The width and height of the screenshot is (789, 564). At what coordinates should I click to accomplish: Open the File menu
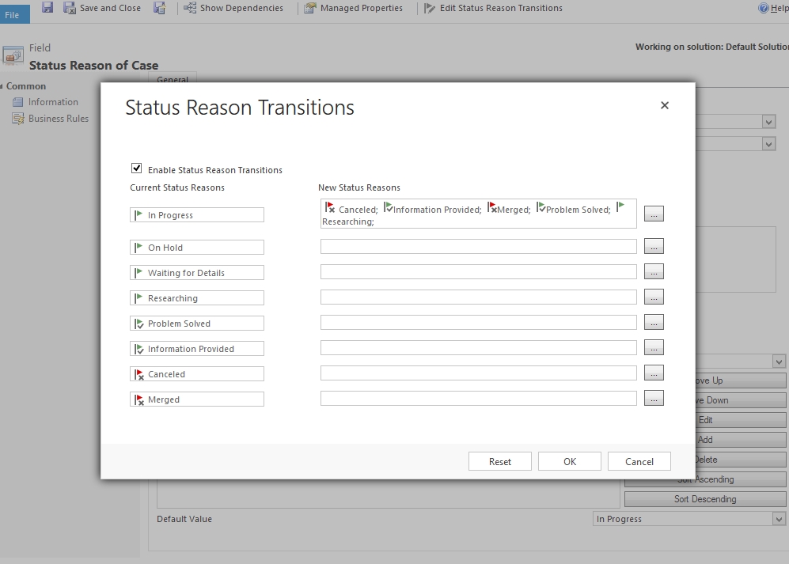pos(13,14)
